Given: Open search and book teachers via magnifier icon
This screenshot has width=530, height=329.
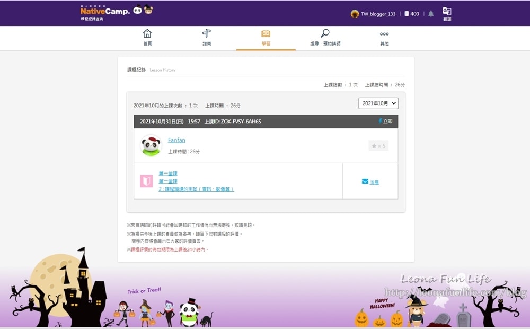Looking at the screenshot, I should coord(325,37).
